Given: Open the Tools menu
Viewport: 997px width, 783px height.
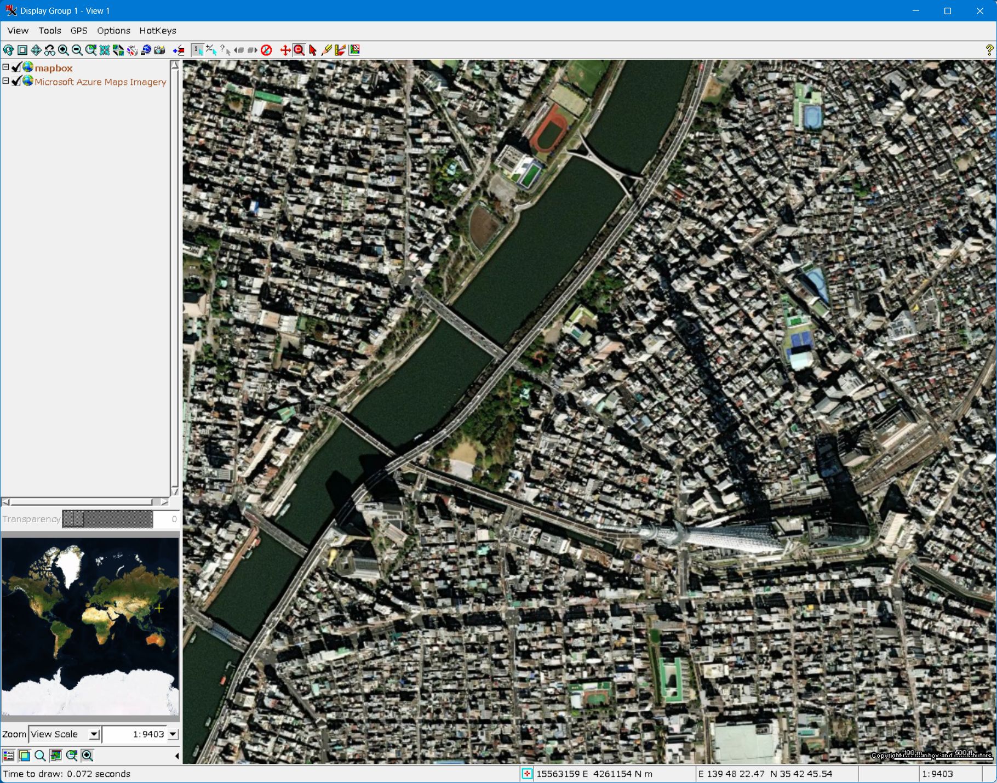Looking at the screenshot, I should (49, 31).
